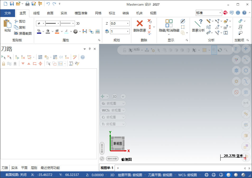Viewport: 252px width, 178px height.
Task: Open the line style dropdown
Action: [58, 24]
